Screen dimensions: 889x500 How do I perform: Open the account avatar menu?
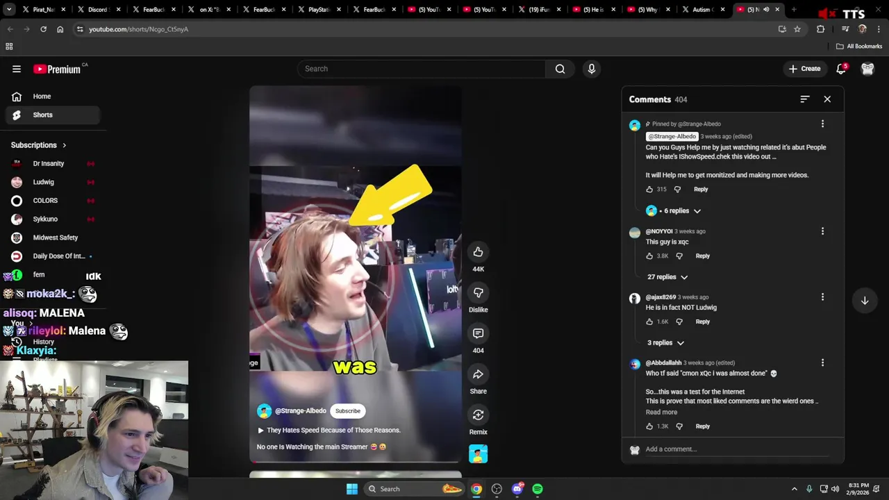(x=867, y=69)
